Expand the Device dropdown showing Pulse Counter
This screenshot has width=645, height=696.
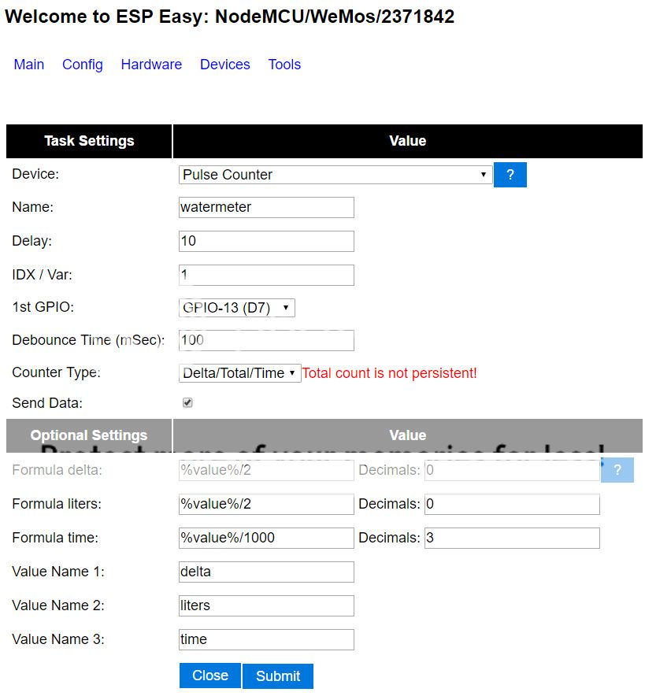335,175
